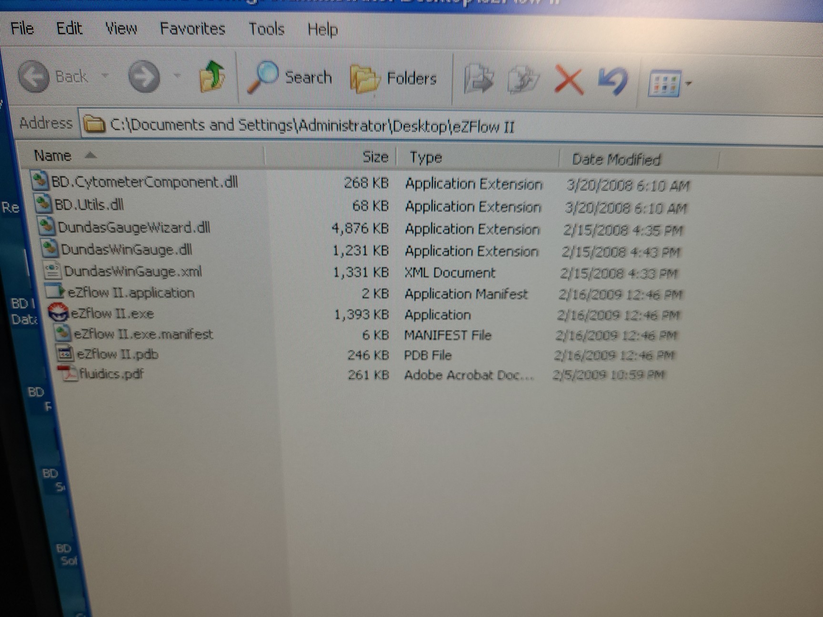823x617 pixels.
Task: Click file name eZflow II.exe
Action: [112, 313]
